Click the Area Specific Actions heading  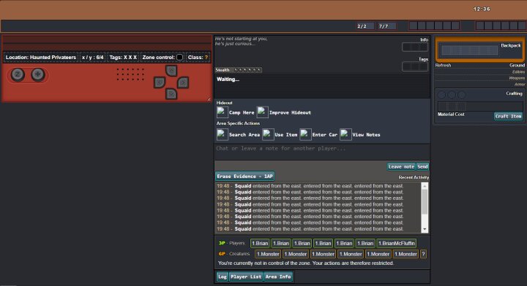point(238,123)
